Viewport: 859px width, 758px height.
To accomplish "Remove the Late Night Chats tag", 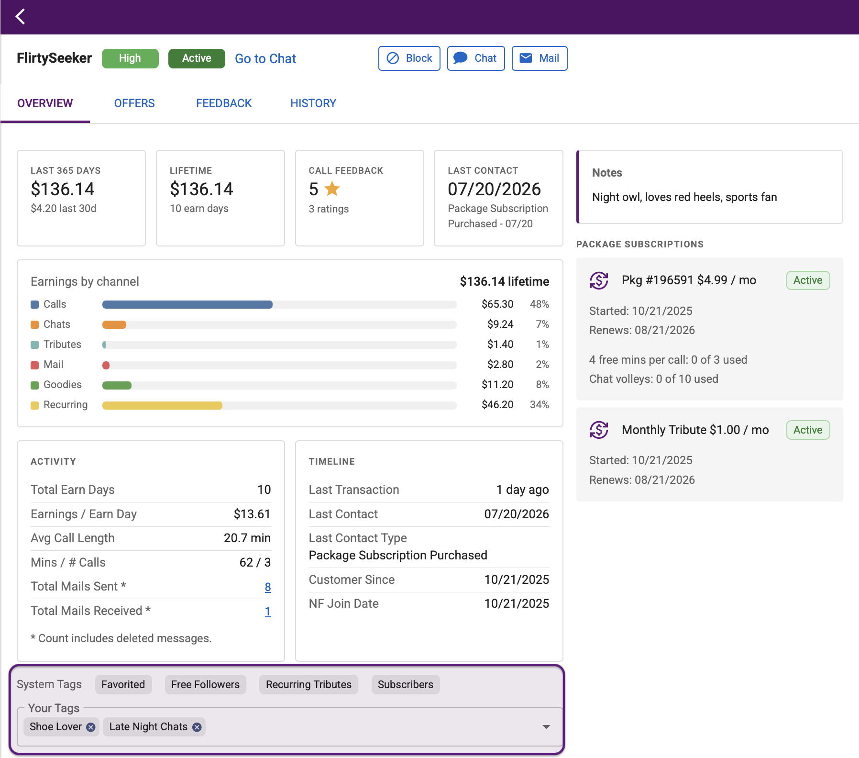I will click(x=197, y=727).
